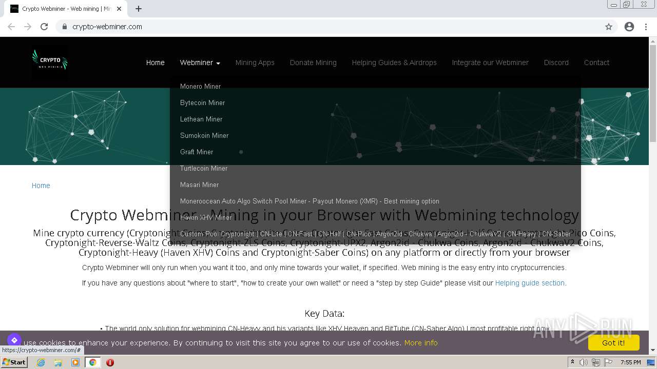Viewport: 657px width, 369px height.
Task: Click the taskbar clock 7:55 PM
Action: click(630, 362)
